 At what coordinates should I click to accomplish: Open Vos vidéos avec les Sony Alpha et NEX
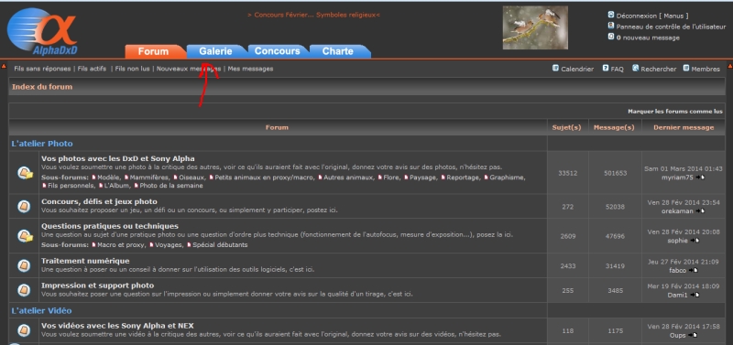117,326
